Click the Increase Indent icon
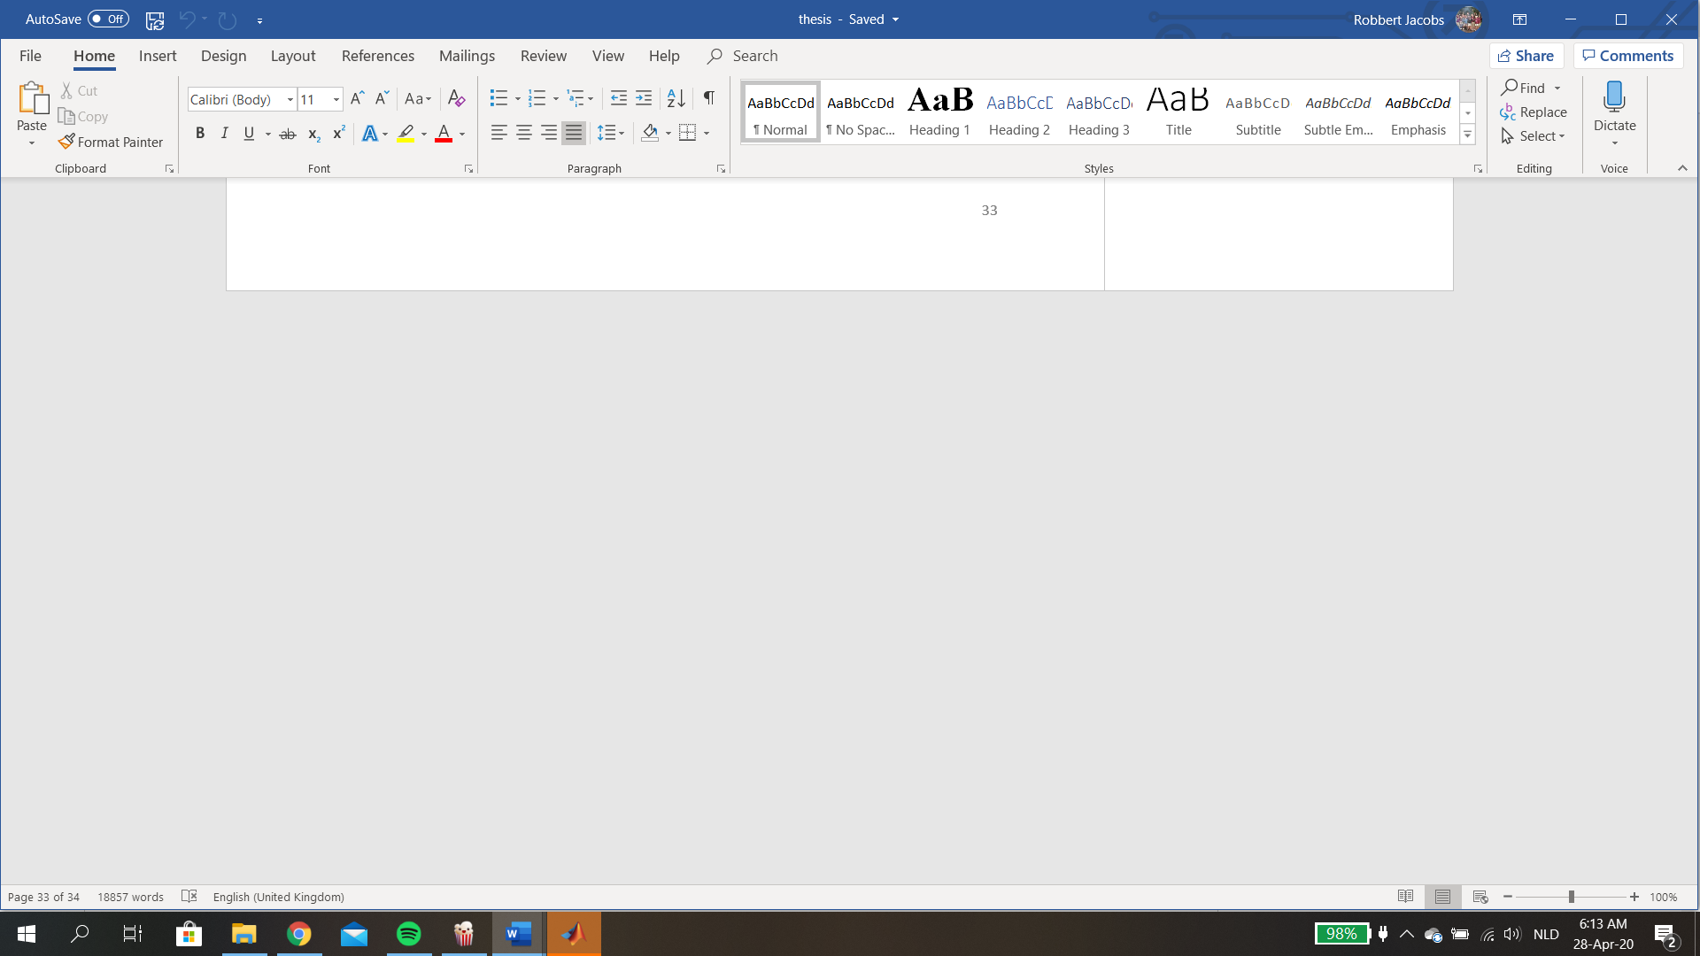 pos(644,98)
